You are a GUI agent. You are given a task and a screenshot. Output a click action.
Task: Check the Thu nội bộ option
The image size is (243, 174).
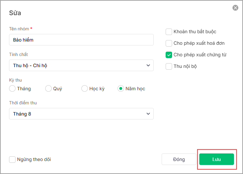tap(169, 66)
